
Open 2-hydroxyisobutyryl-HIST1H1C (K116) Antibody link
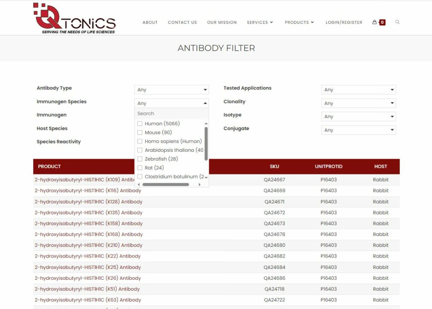coord(89,191)
